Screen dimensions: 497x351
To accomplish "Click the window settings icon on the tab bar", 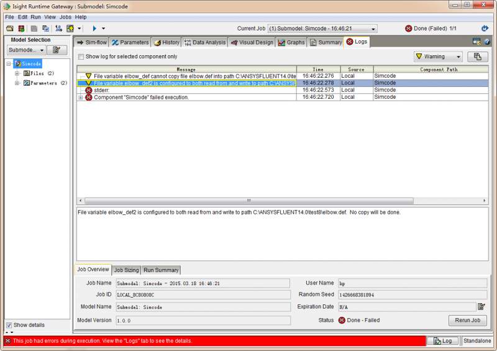I will [476, 41].
